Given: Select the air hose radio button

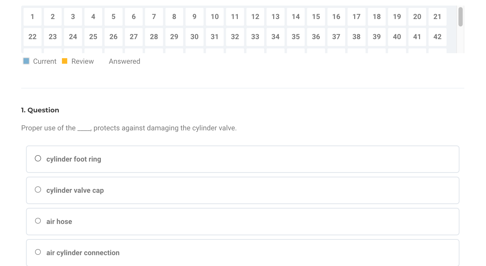Looking at the screenshot, I should coord(38,221).
